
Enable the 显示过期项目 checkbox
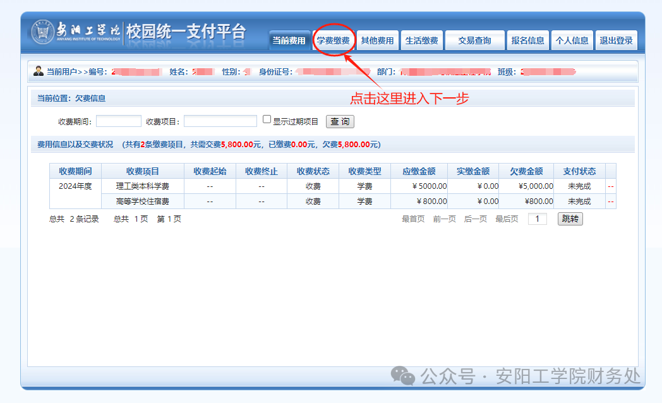[267, 119]
